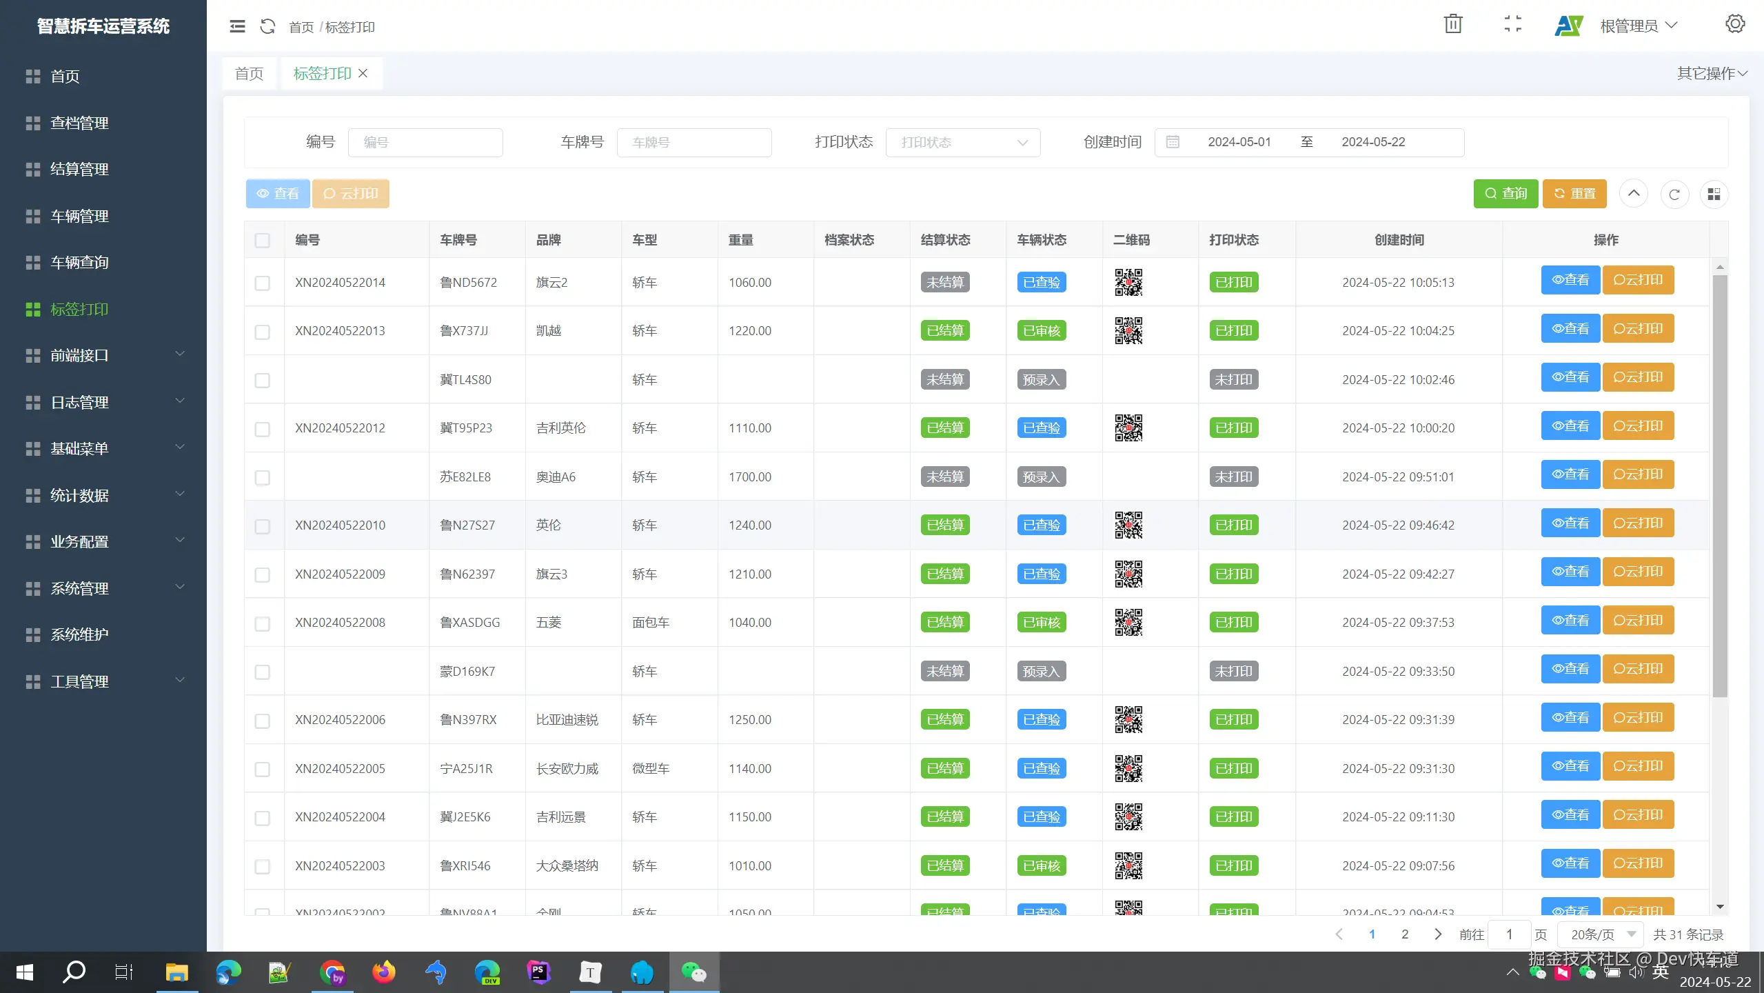This screenshot has height=993, width=1764.
Task: Click QR code for XN20240522014 row
Action: pyautogui.click(x=1128, y=282)
